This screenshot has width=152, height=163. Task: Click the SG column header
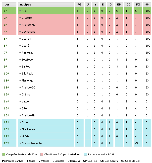coord(138,4)
